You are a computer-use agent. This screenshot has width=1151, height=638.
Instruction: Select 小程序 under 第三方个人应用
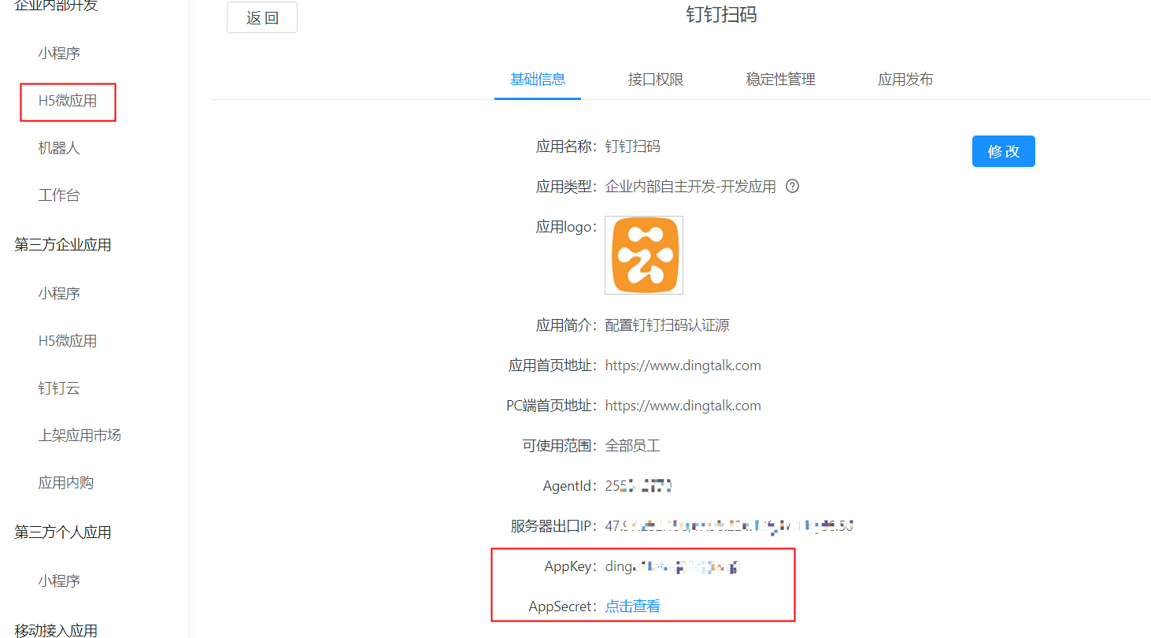[59, 581]
